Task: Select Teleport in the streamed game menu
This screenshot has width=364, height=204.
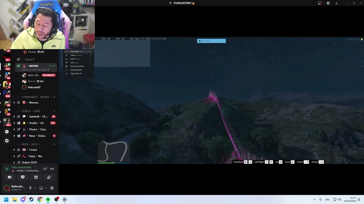Action: click(x=78, y=55)
